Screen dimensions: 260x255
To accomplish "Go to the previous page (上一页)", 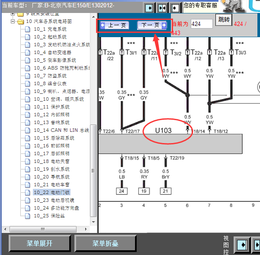I will (x=115, y=25).
